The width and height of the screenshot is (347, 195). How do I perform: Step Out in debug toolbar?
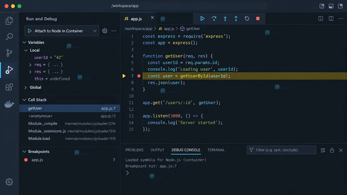[236, 18]
